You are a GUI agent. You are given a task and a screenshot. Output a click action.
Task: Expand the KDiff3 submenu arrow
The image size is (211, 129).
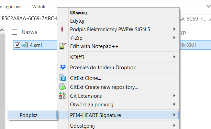174,57
